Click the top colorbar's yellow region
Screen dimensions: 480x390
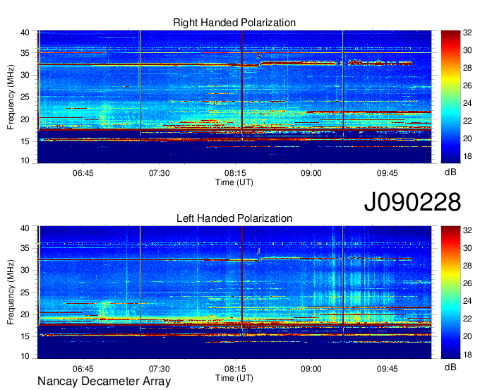click(x=450, y=79)
